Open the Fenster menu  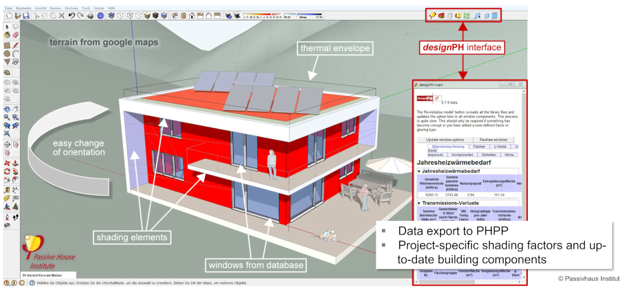pyautogui.click(x=99, y=8)
